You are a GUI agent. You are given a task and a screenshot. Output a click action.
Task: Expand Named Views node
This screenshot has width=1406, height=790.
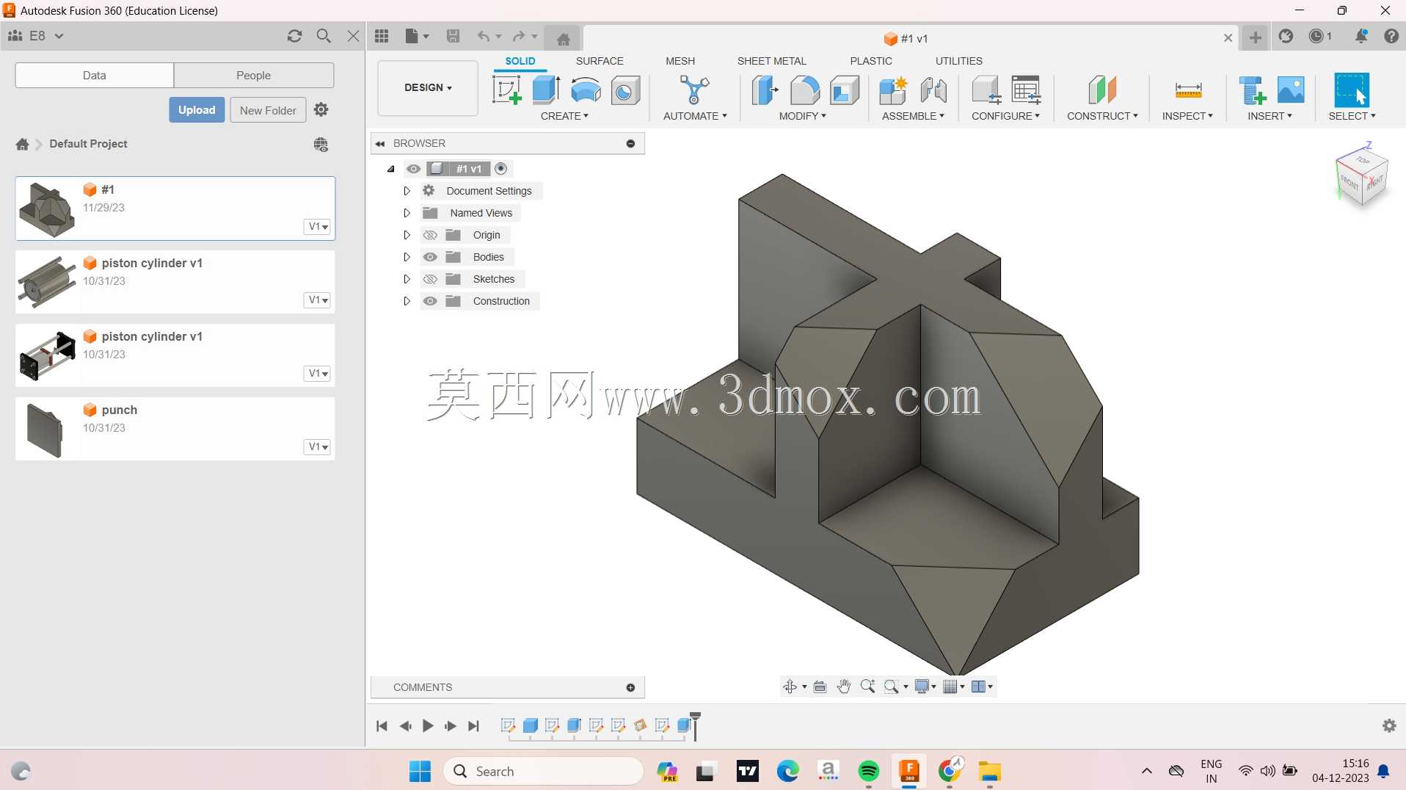pyautogui.click(x=407, y=213)
